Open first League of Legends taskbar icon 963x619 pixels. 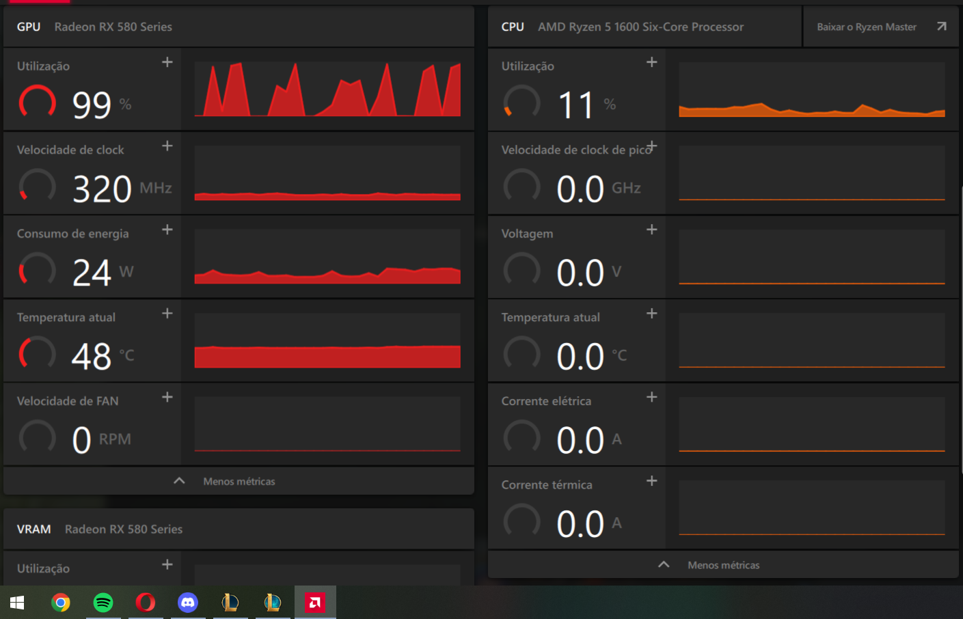[x=230, y=602]
